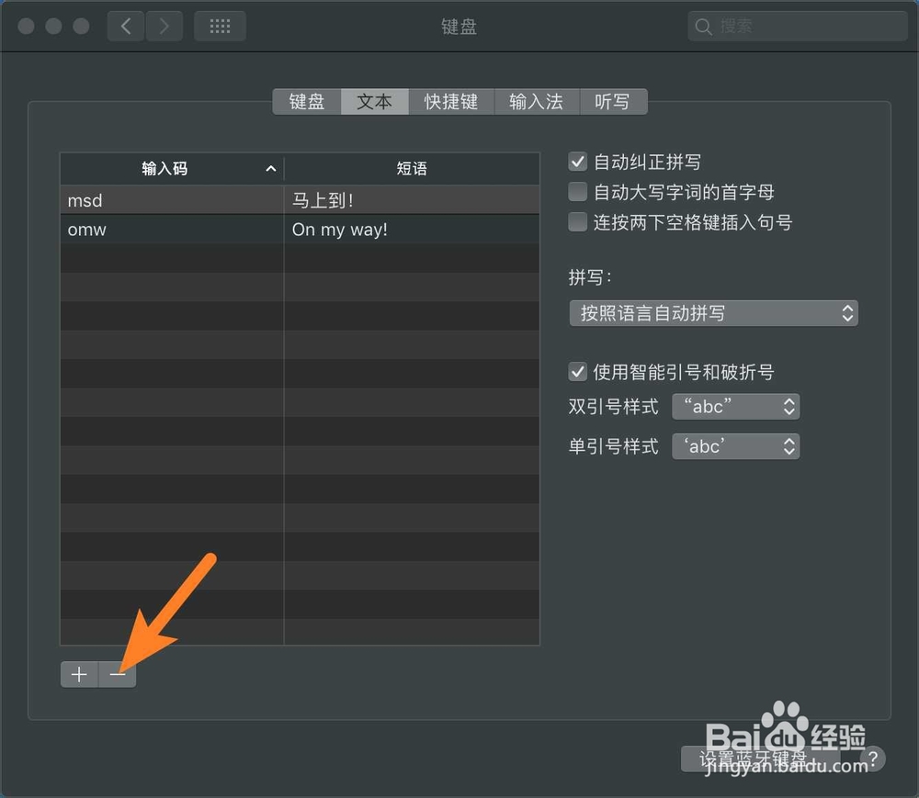Disable 自动纠正拼写 checkbox
Viewport: 919px width, 798px height.
pos(577,161)
